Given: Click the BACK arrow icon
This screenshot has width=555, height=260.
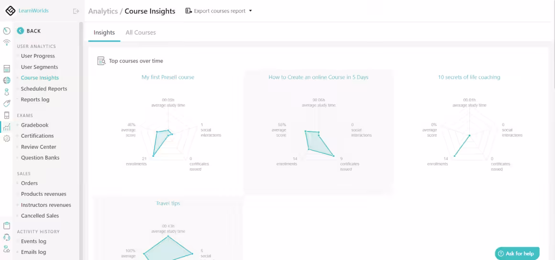Looking at the screenshot, I should pyautogui.click(x=20, y=31).
